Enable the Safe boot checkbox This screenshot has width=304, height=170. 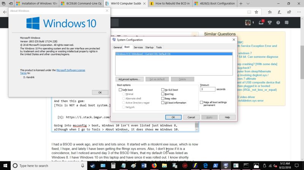120,90
